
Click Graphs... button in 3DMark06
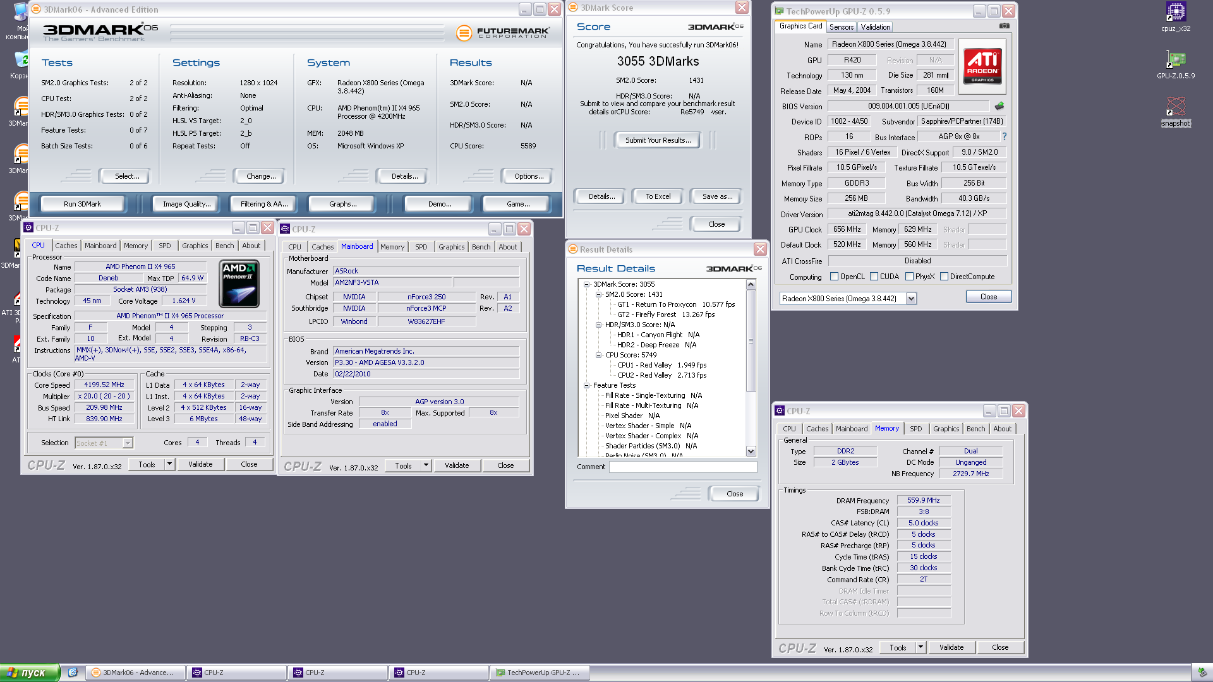click(342, 204)
